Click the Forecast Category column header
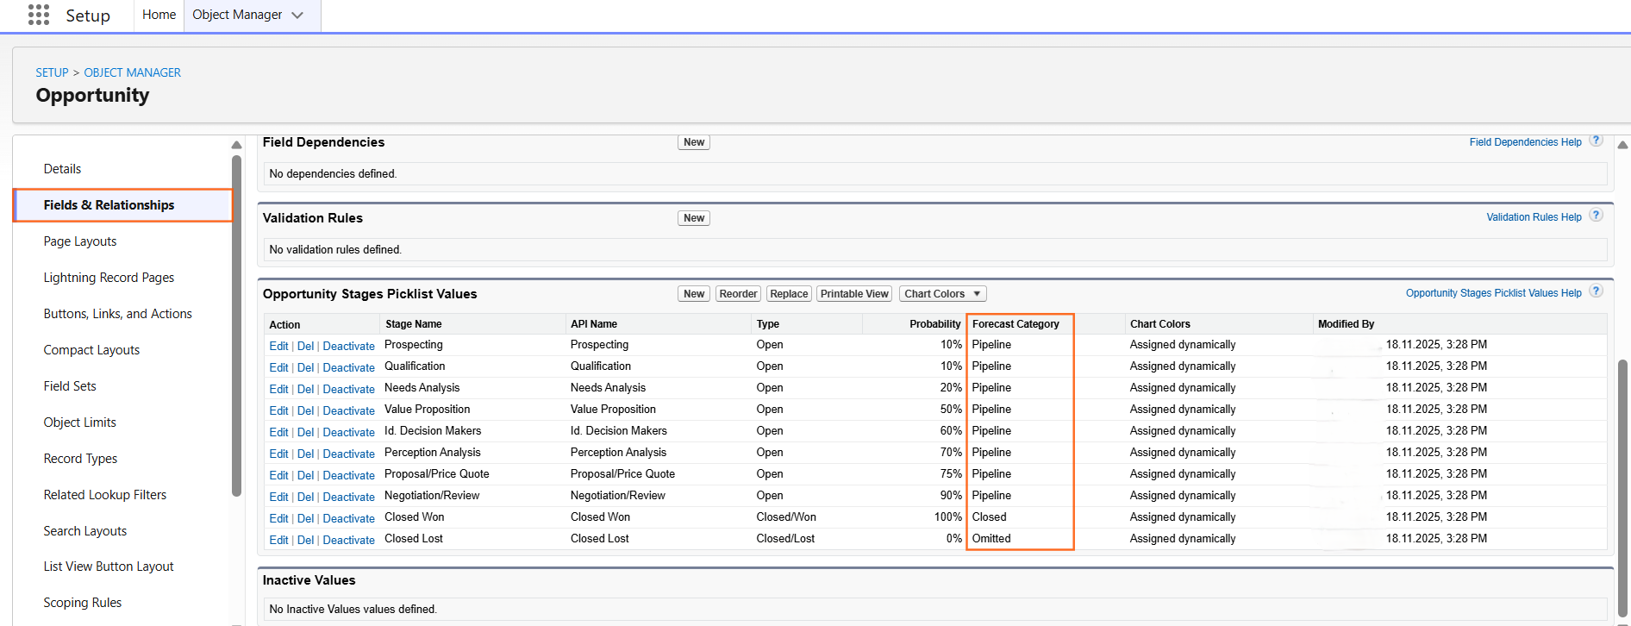Screen dimensions: 1631x626 click(1015, 324)
